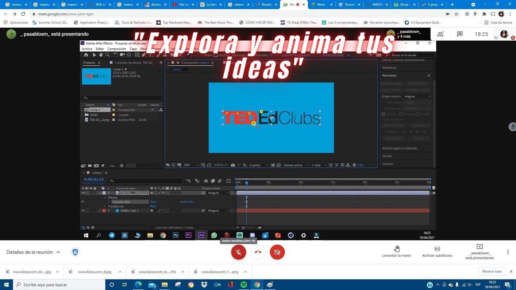
Task: Click the Windows search box Escribe aquí para buscar
Action: 60,285
